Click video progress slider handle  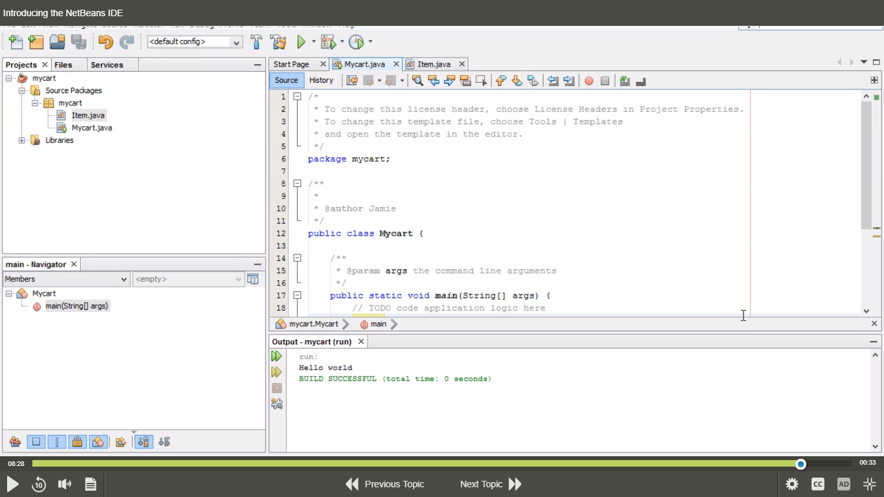tap(801, 464)
